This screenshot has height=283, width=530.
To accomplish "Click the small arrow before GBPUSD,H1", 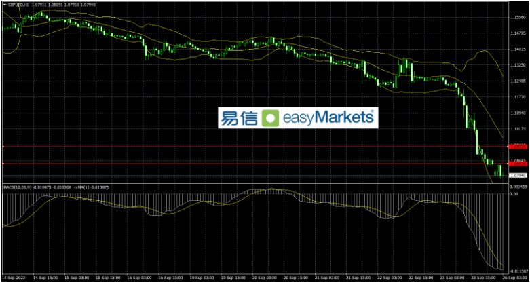I will click(4, 5).
